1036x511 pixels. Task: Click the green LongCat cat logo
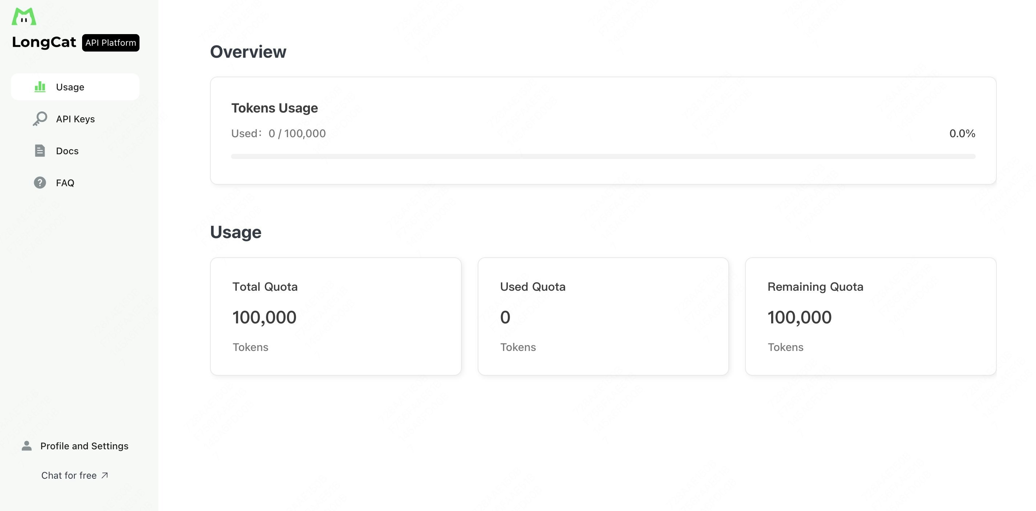coord(24,16)
